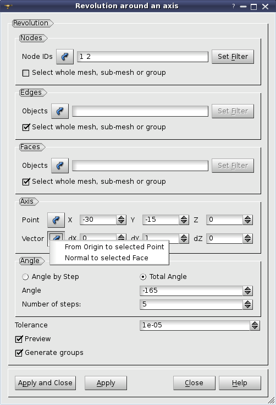Screen dimensions: 276x405
Task: Uncheck the Preview checkbox
Action: coord(19,339)
